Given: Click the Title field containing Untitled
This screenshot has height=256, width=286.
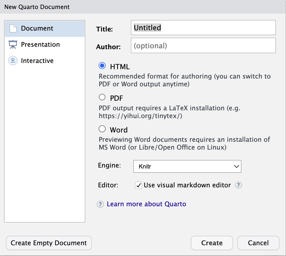Looking at the screenshot, I should coord(203,28).
